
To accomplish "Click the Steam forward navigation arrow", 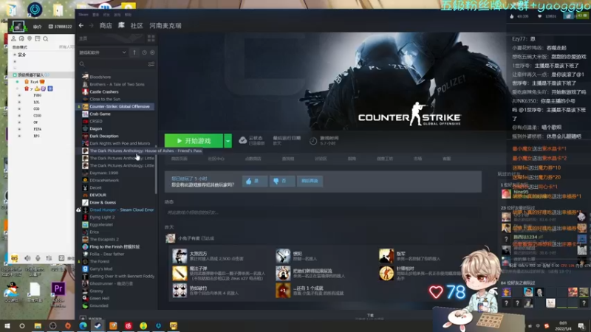I will click(x=91, y=26).
